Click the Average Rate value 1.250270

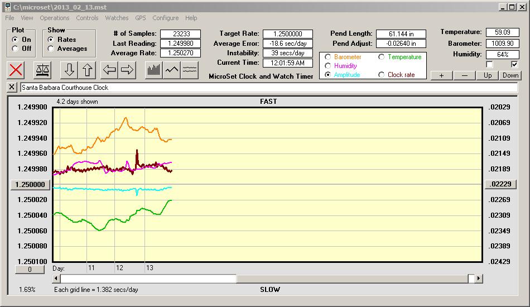click(181, 53)
